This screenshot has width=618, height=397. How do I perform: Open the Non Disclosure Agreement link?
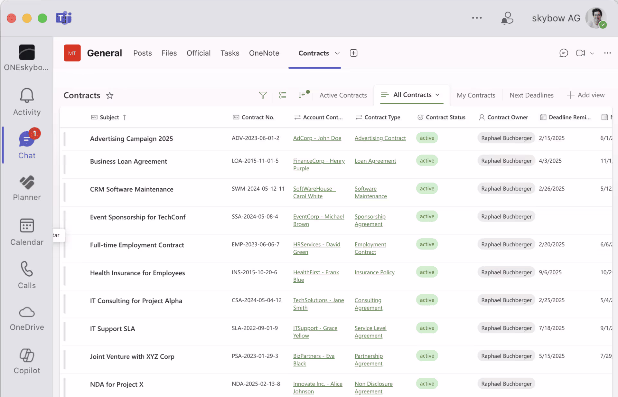(x=373, y=388)
